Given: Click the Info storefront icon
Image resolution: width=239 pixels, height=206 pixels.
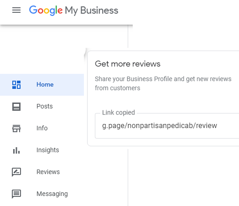Looking at the screenshot, I should point(16,129).
